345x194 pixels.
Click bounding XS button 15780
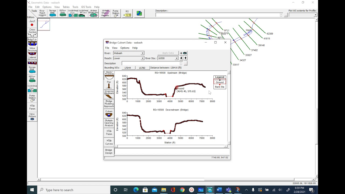click(142, 68)
